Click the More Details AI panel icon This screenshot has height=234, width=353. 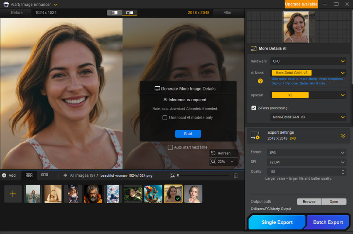coord(253,49)
